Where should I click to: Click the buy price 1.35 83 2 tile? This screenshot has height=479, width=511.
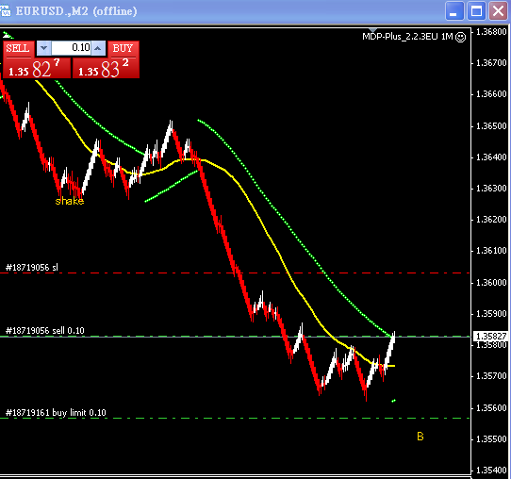click(106, 68)
